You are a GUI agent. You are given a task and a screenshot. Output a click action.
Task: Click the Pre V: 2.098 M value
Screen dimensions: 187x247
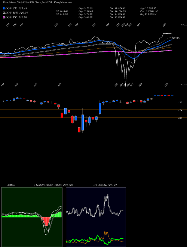[149, 11]
